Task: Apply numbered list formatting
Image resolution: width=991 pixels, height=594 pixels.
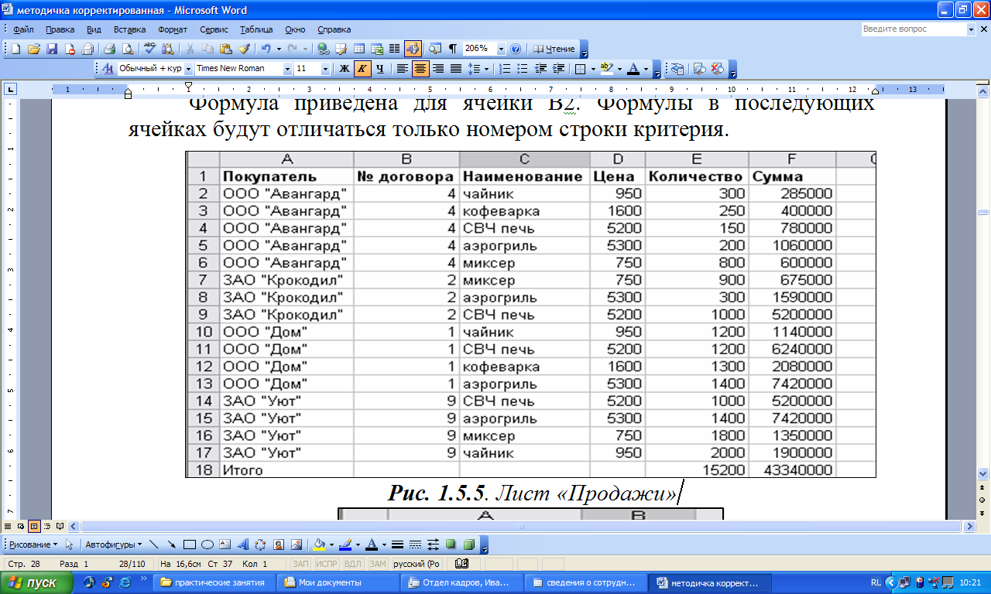Action: click(x=505, y=69)
